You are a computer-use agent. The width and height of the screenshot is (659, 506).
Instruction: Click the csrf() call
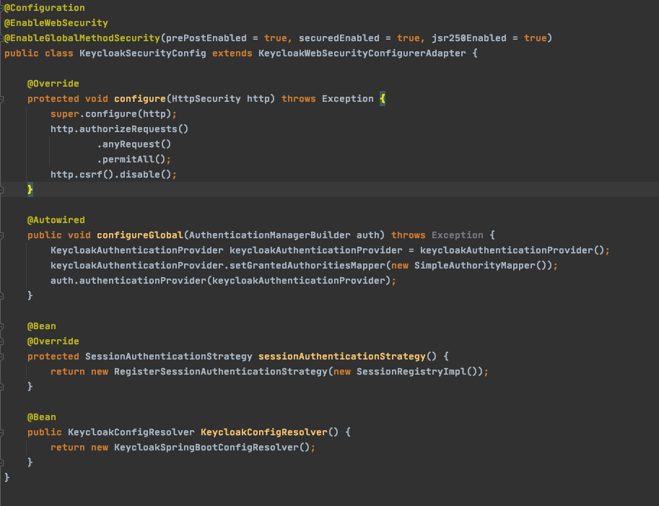pyautogui.click(x=97, y=175)
